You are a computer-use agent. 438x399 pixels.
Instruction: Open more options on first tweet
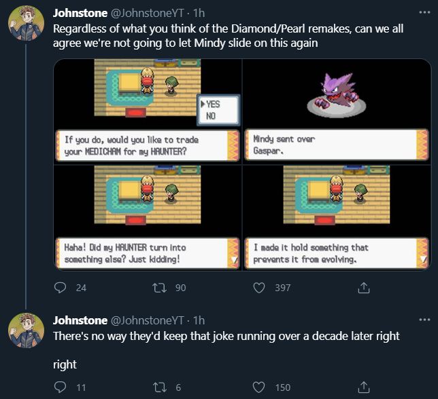(x=425, y=13)
